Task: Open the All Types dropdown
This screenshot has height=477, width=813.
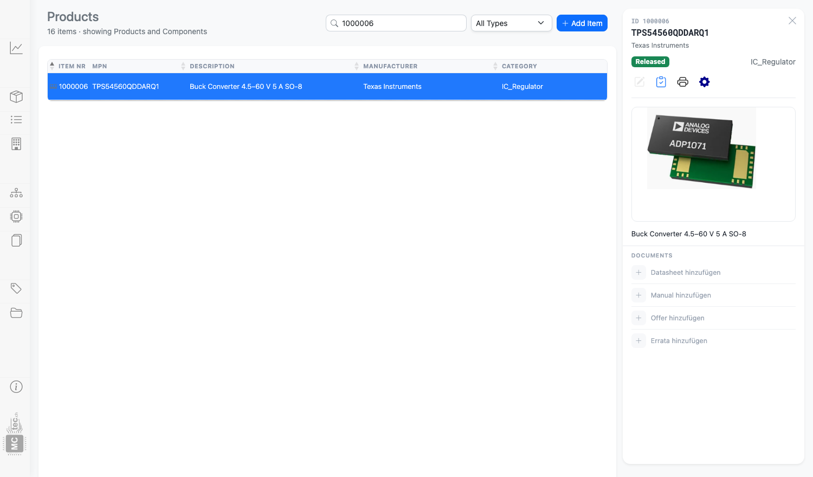Action: (511, 23)
